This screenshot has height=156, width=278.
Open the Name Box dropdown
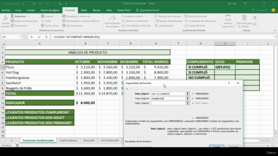20,37
